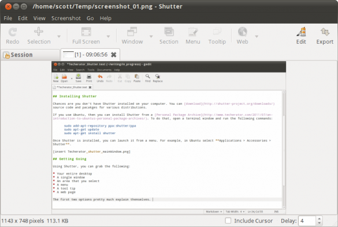
Task: Switch to the Session tab
Action: tap(30, 55)
